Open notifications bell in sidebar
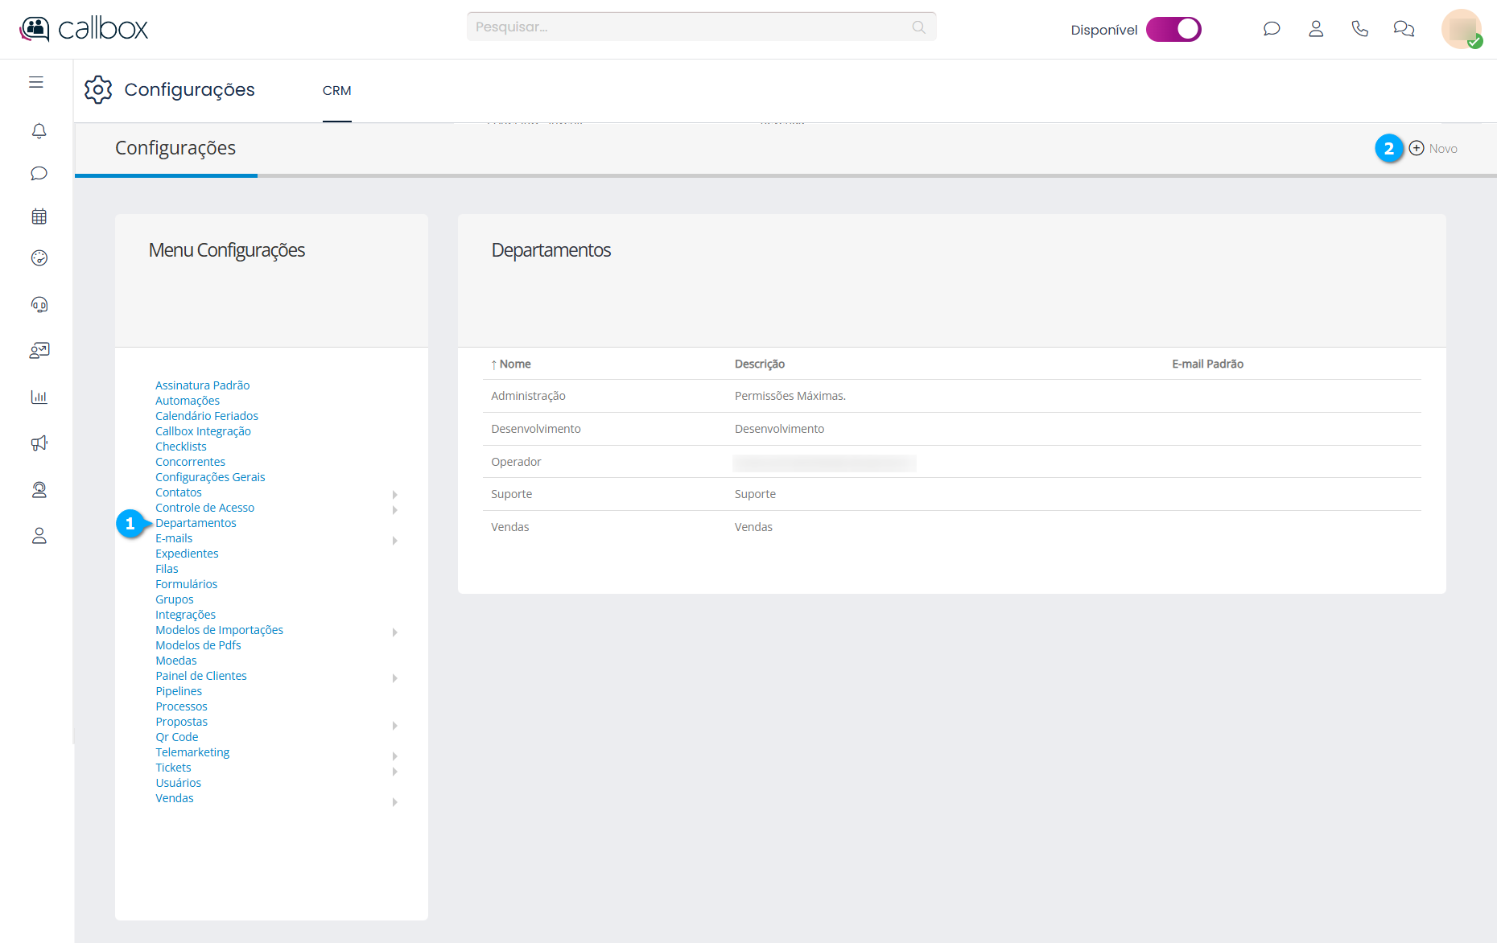1497x943 pixels. (x=39, y=130)
